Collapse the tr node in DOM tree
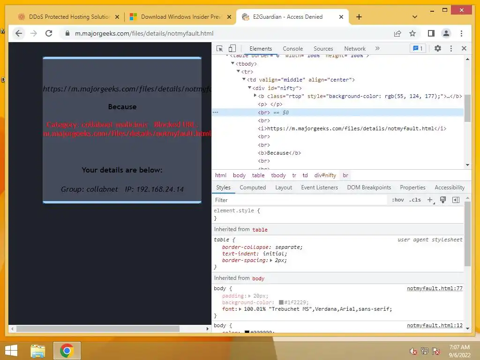Viewport: 480px width, 360px height. click(238, 71)
